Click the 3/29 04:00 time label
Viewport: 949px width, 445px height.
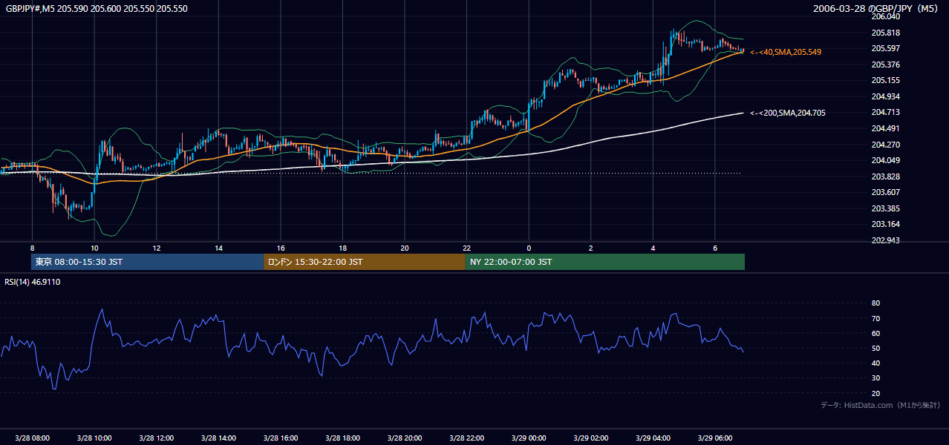pyautogui.click(x=653, y=438)
